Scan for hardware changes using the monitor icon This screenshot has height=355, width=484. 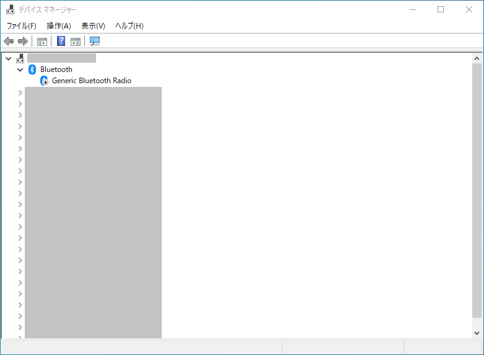(95, 41)
